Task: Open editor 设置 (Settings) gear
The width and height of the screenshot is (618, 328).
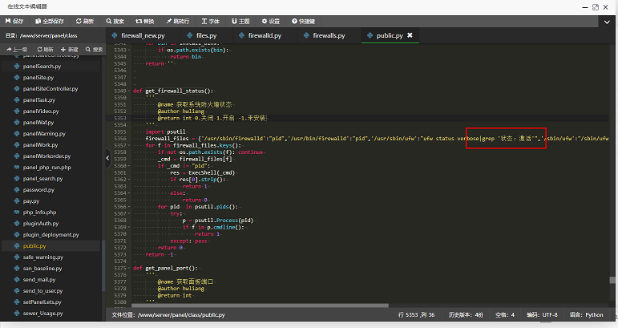Action: click(271, 22)
